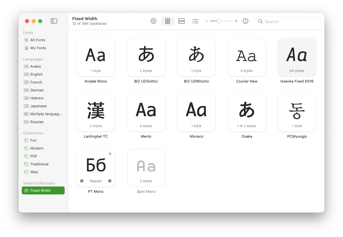This screenshot has width=343, height=237.
Task: Select the Iosevka Fixed SS16 typeface card
Action: (297, 57)
